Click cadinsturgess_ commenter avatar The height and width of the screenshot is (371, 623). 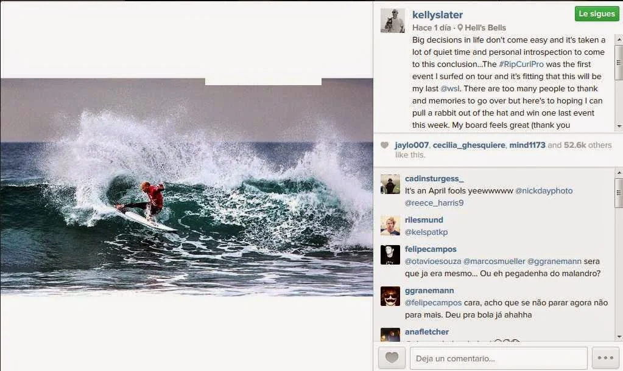pyautogui.click(x=390, y=184)
